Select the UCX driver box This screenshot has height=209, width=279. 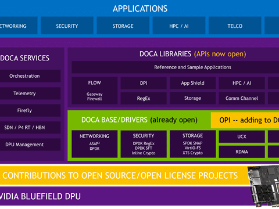[x=242, y=136]
